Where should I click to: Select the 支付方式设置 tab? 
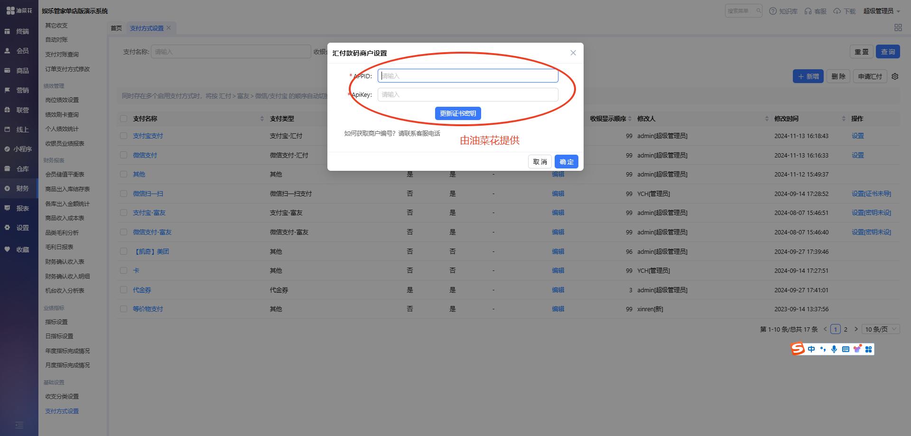[x=147, y=28]
